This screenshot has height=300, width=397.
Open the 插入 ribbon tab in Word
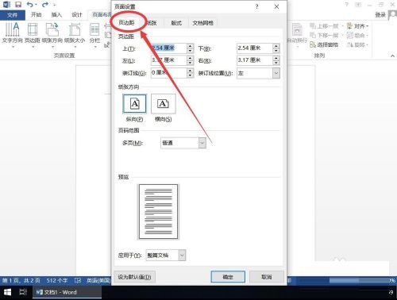coord(56,15)
